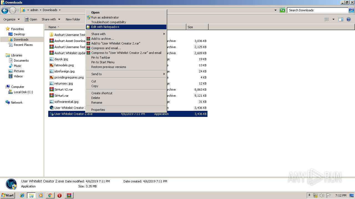The height and width of the screenshot is (199, 355).
Task: Click the Open toolbar button
Action: (x=31, y=19)
